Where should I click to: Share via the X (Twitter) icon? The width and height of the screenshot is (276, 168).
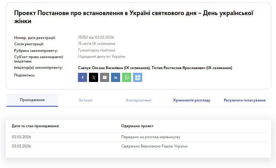(x=94, y=78)
